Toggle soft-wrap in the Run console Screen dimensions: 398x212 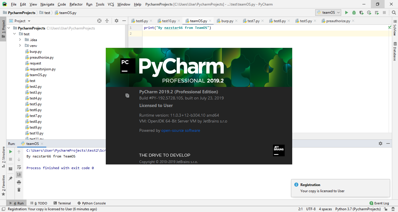pos(19,167)
